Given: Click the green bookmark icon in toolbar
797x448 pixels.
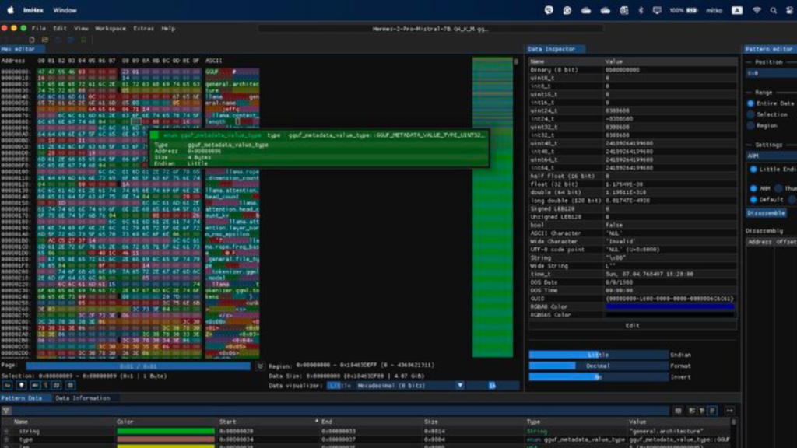Looking at the screenshot, I should (x=83, y=39).
